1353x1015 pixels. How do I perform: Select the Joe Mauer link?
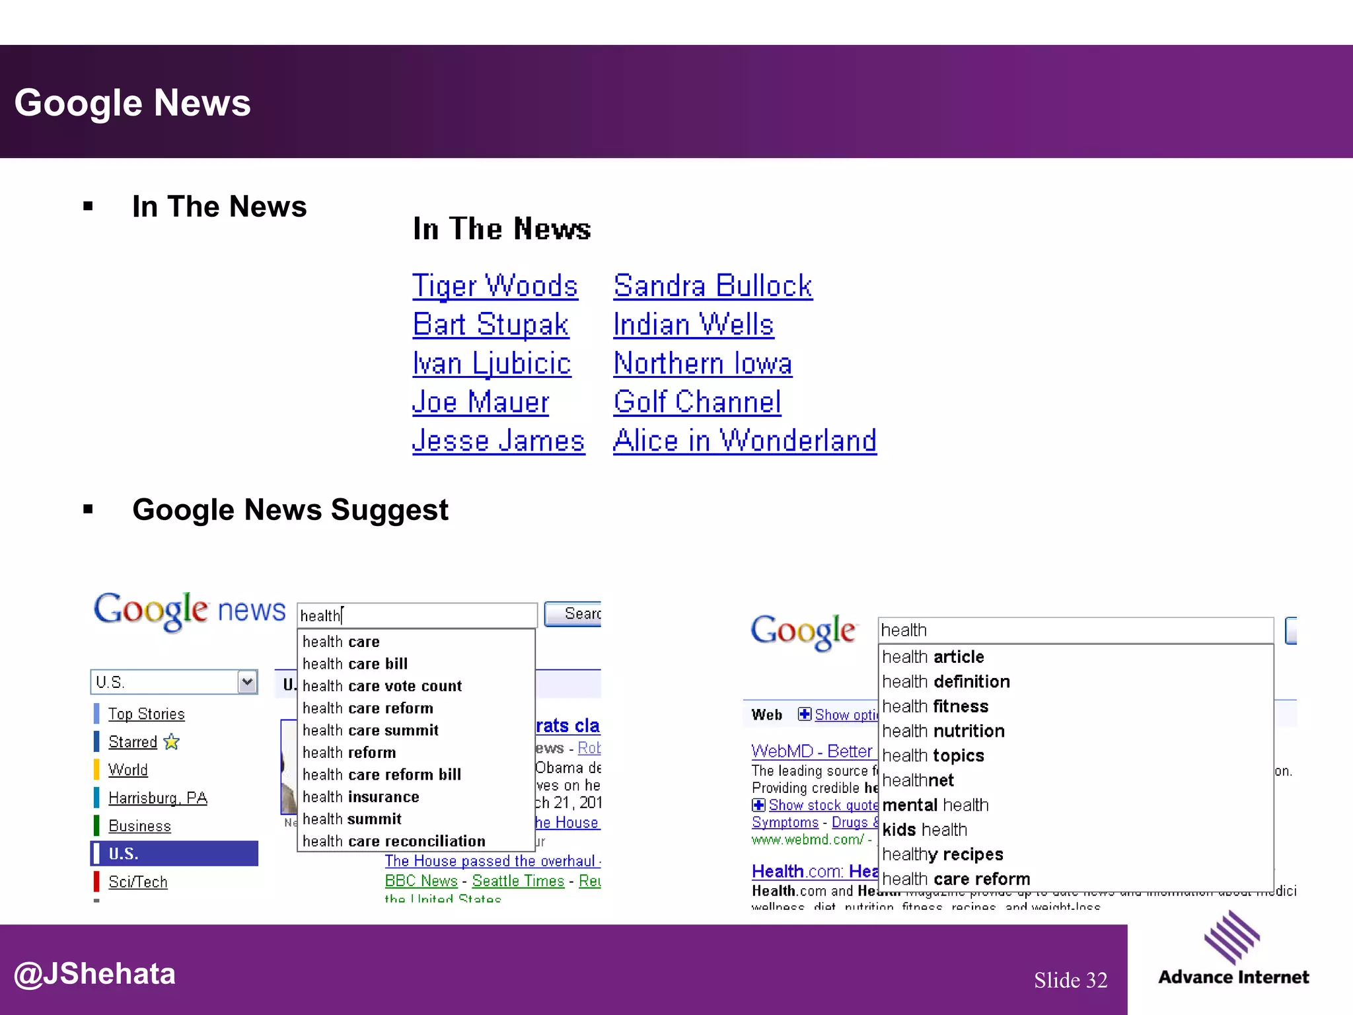[480, 402]
